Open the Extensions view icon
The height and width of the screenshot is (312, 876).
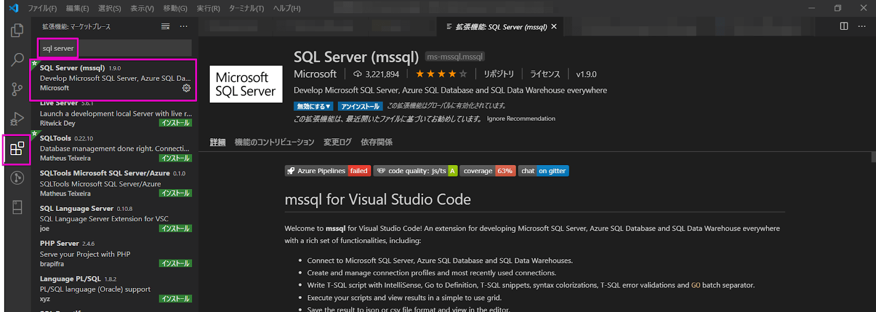tap(17, 149)
